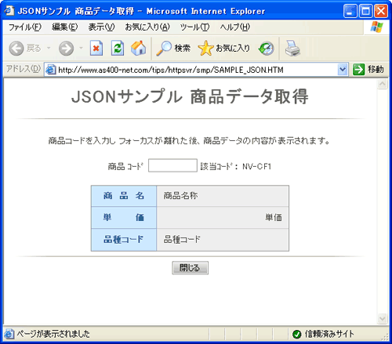This screenshot has height=344, width=392.
Task: Expand the address bar URL dropdown
Action: tap(343, 70)
